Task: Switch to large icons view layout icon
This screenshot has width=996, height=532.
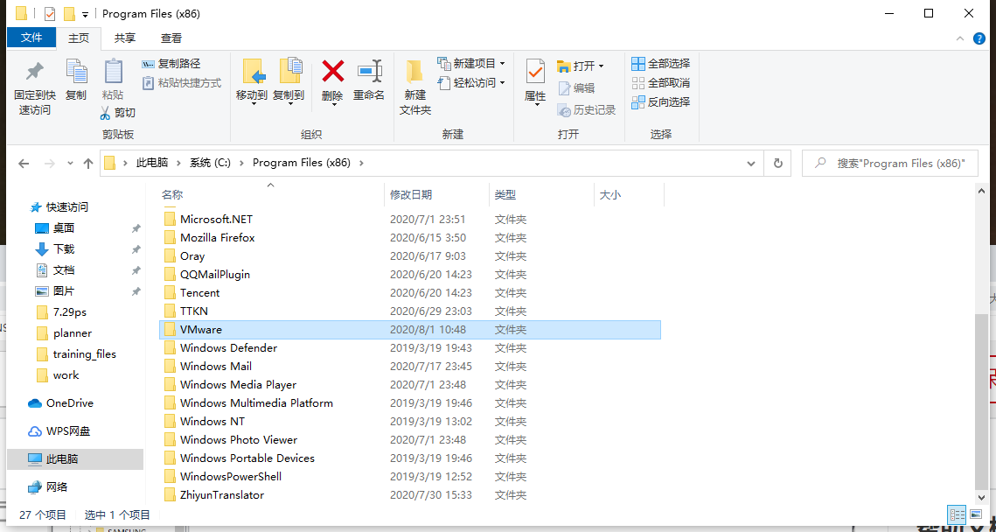Action: tap(976, 514)
